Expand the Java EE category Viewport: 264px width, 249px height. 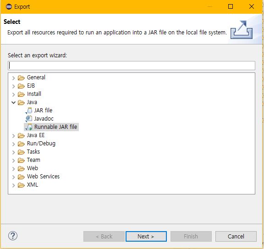tap(13, 136)
